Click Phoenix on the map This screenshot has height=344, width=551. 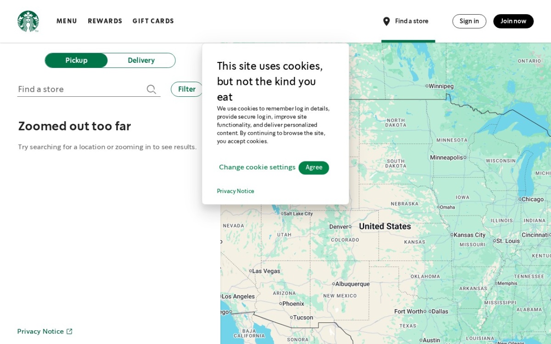[293, 304]
